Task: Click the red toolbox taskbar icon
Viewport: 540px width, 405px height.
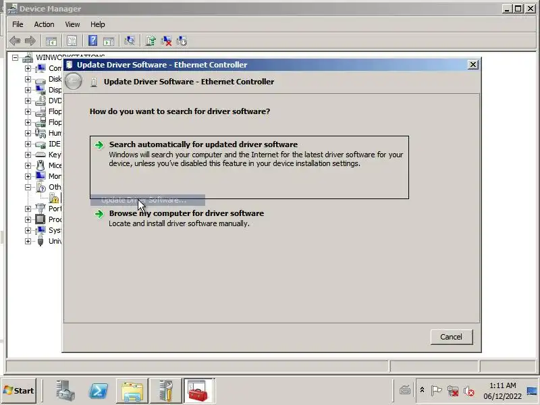Action: click(198, 391)
